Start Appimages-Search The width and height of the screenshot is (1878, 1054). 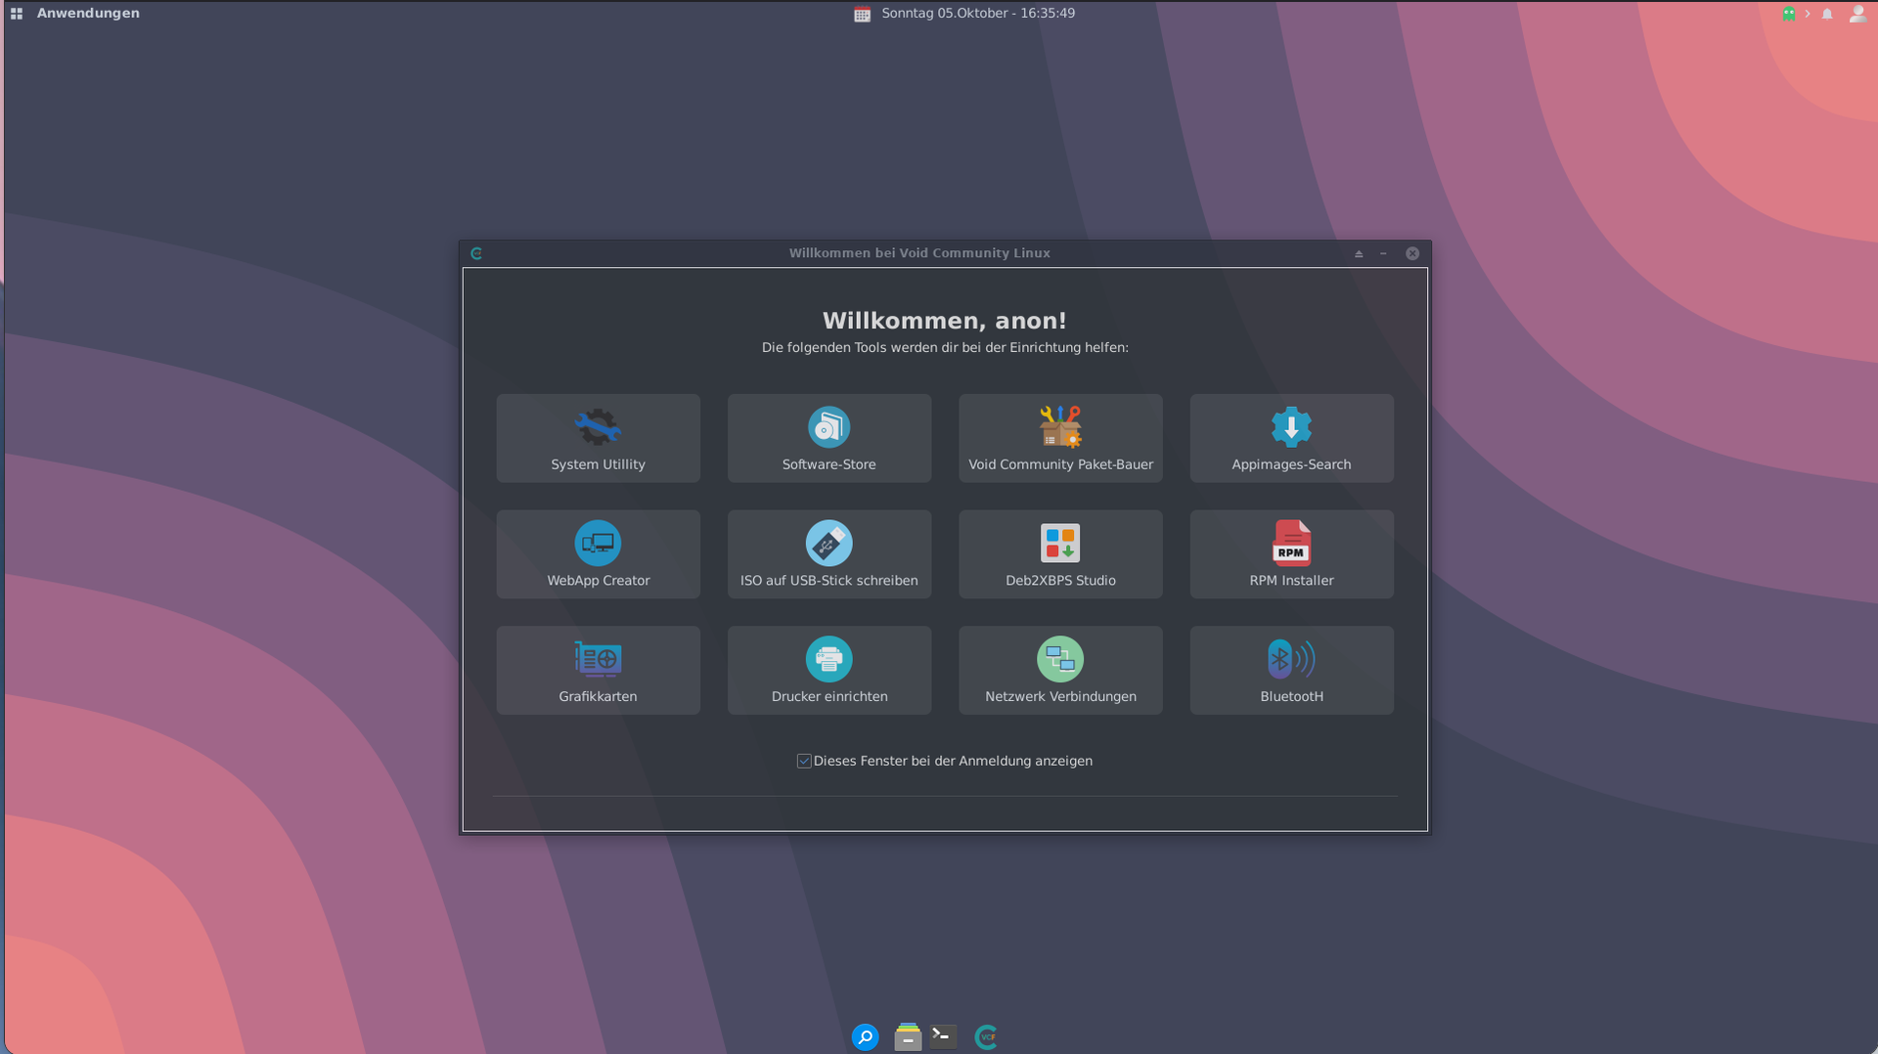point(1291,438)
